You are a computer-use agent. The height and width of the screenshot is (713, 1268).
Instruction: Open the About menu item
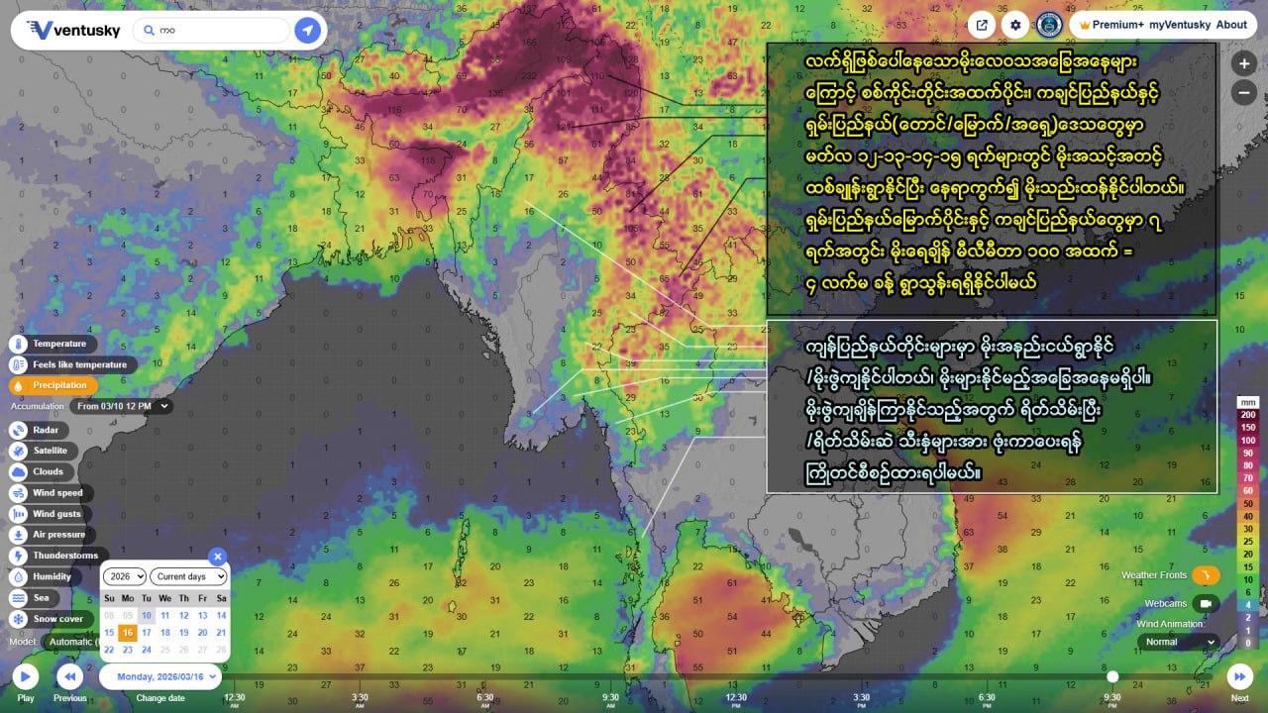tap(1231, 25)
